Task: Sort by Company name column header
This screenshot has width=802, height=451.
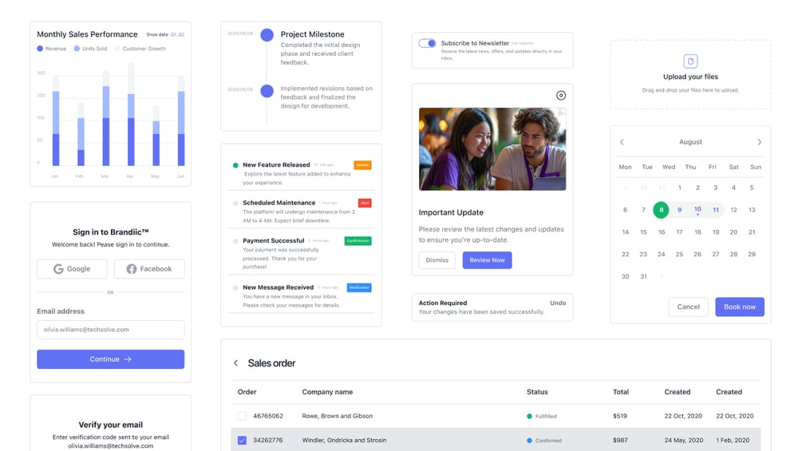Action: tap(327, 392)
